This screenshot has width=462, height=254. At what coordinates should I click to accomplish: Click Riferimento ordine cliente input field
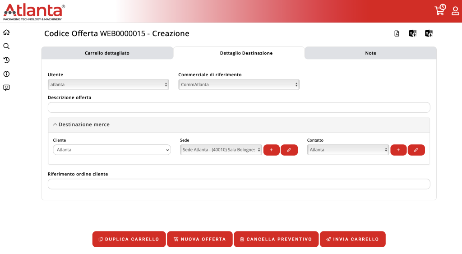239,184
